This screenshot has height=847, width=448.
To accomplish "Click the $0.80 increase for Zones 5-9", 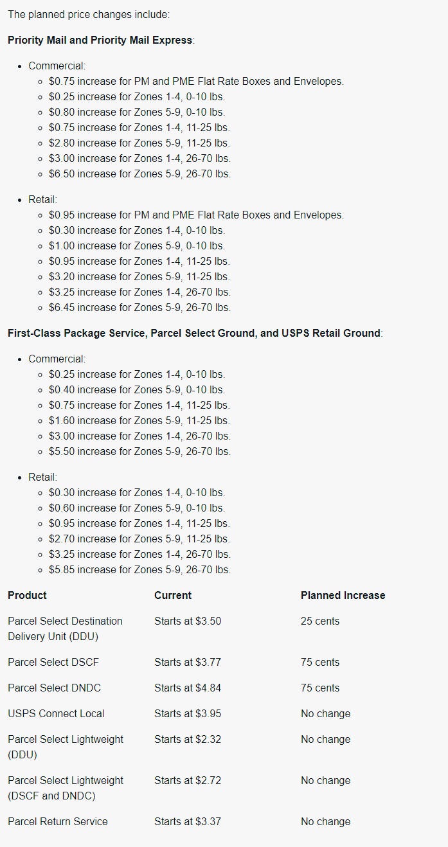I will (x=136, y=112).
